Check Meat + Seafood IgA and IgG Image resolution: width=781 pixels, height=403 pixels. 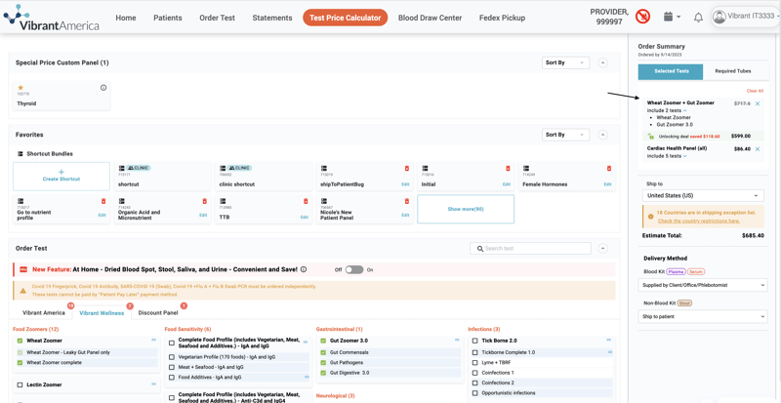[x=172, y=367]
